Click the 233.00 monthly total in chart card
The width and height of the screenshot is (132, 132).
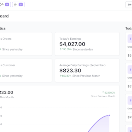(x=7, y=92)
